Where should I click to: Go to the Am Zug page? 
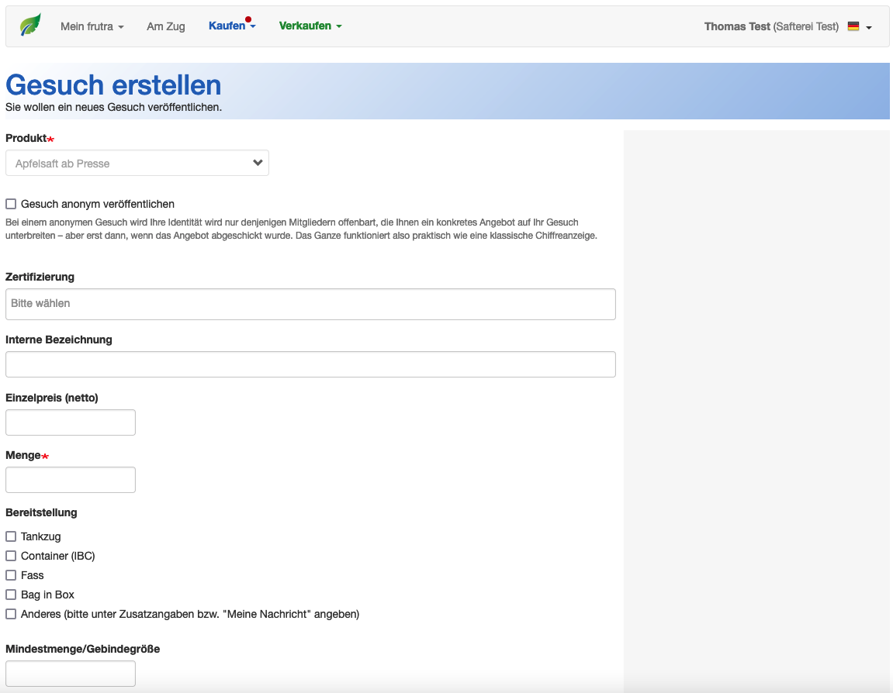[166, 26]
